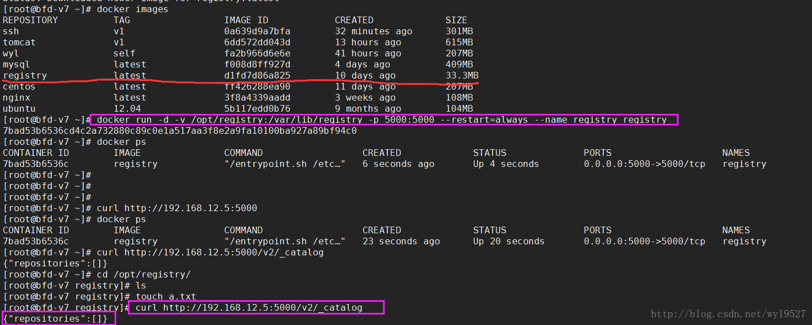Click the 'ls' command text
Screen dimensions: 812x325
click(x=141, y=285)
